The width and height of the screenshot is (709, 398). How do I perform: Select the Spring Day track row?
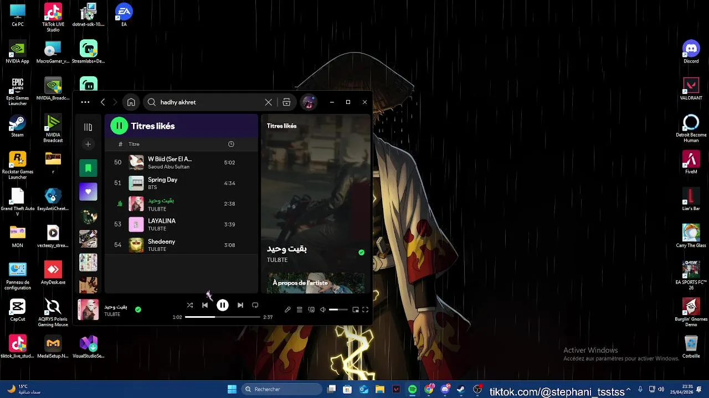coord(181,183)
